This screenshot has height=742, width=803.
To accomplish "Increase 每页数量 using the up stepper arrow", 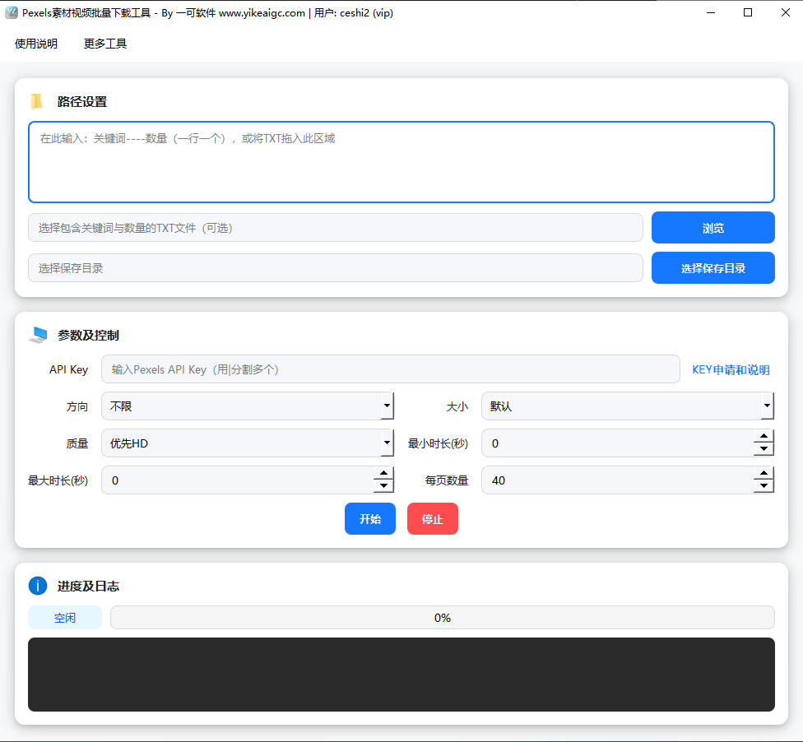I will pos(764,475).
